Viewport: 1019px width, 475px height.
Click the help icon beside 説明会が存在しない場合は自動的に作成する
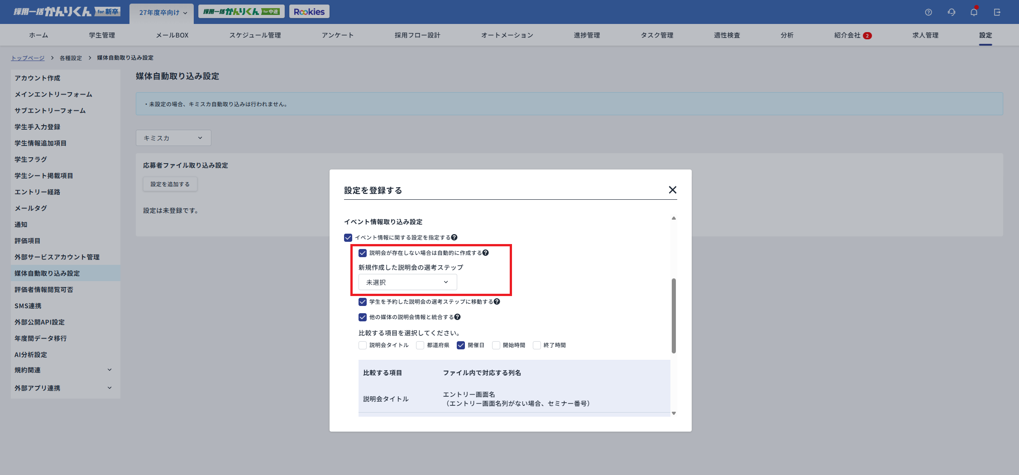(x=486, y=253)
